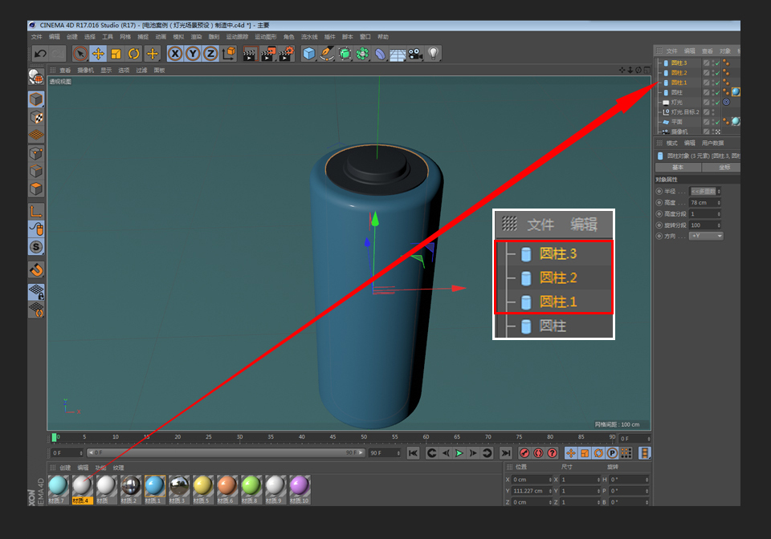The image size is (771, 539).
Task: Activate the Rotate tool
Action: tap(133, 54)
